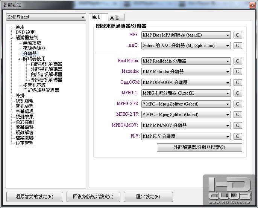Screen dimensions: 258x208
Task: Expand the 音訊處理 tree node
Action: 12,107
